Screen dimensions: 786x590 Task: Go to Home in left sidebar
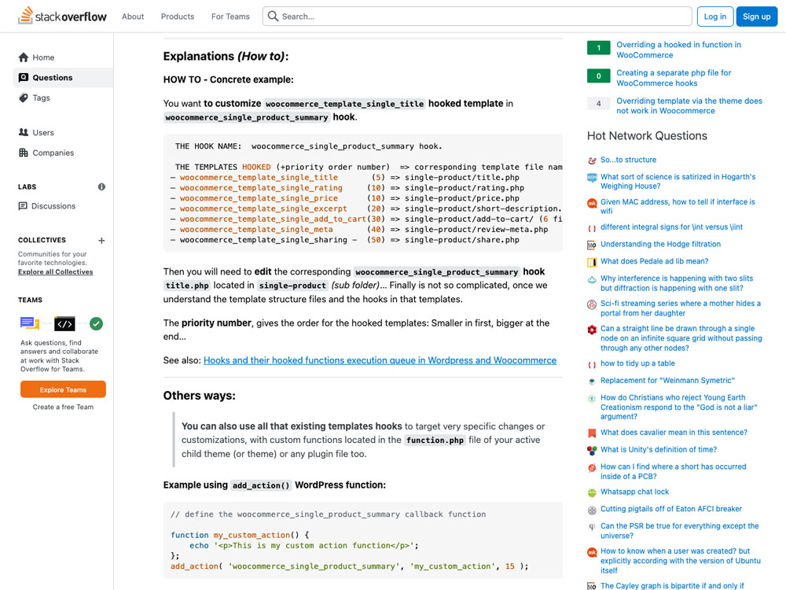pos(63,57)
